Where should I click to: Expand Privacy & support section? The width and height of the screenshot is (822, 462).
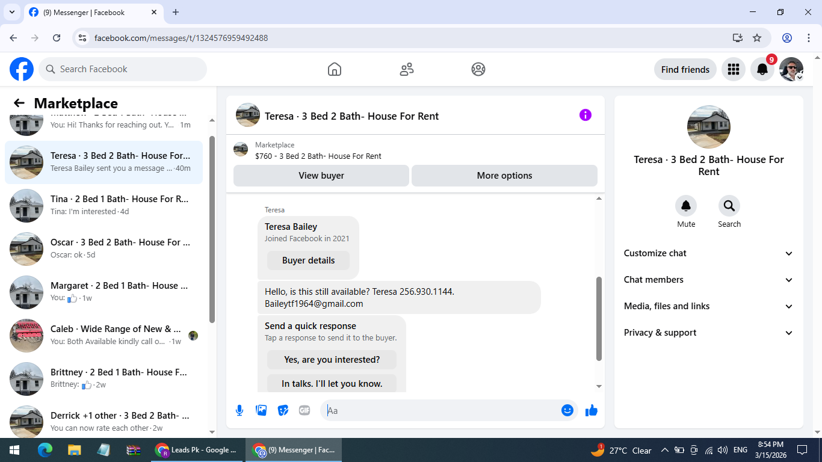[709, 333]
